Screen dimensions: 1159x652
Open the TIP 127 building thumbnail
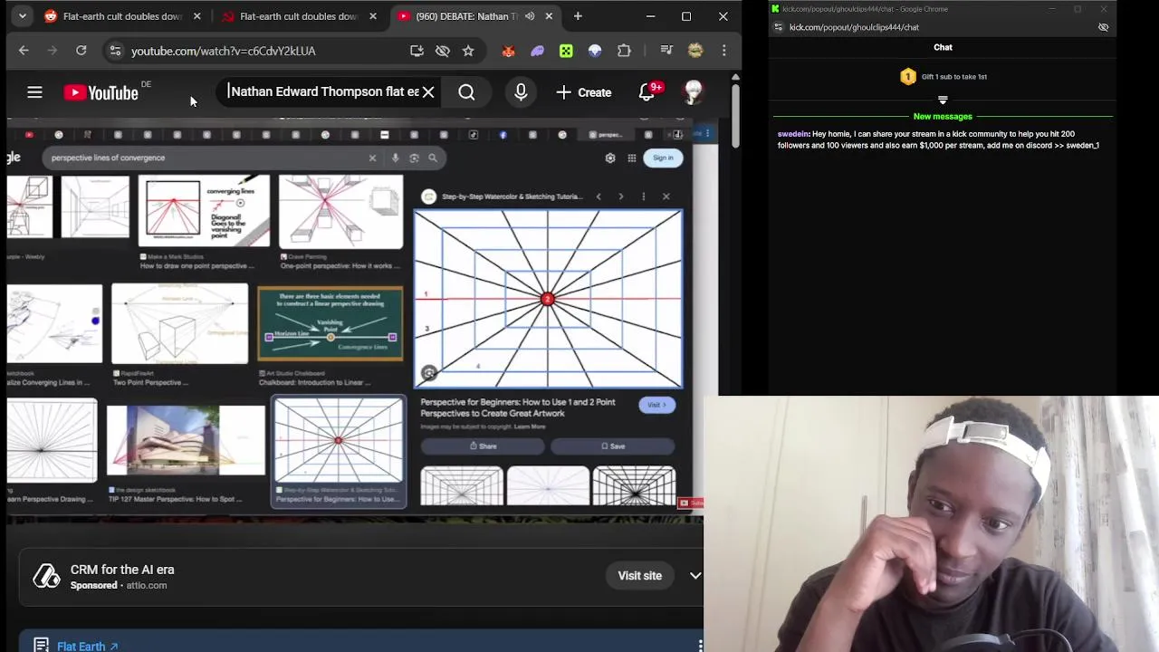click(186, 440)
